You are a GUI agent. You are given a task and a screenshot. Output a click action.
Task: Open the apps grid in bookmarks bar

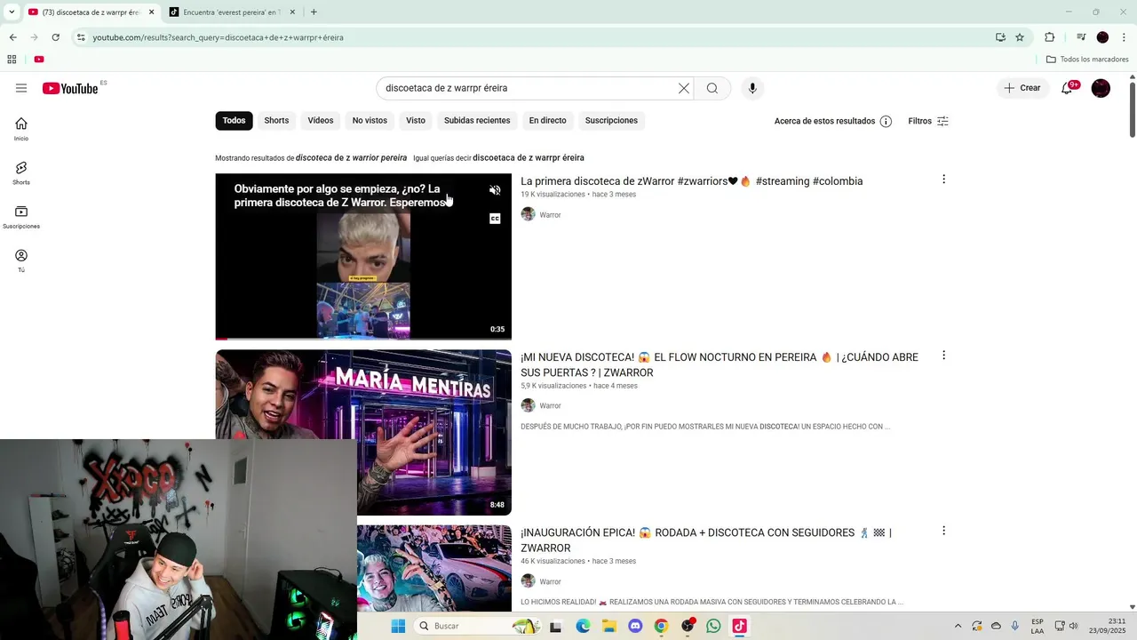tap(12, 60)
